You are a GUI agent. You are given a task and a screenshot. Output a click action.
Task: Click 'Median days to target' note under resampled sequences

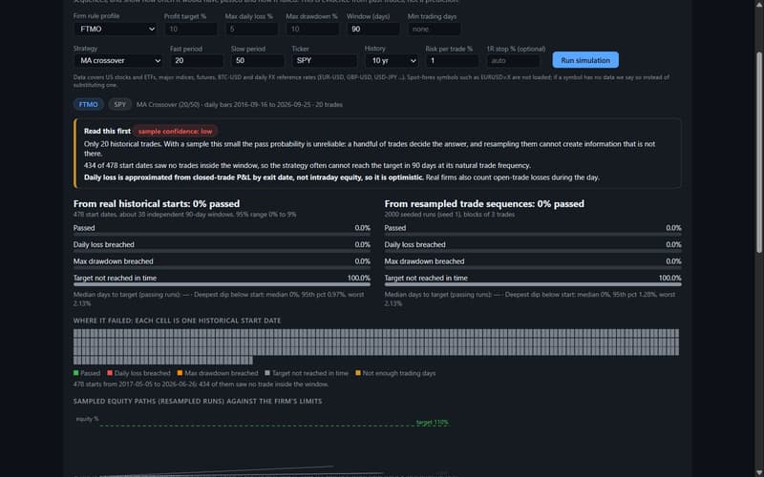(x=530, y=299)
